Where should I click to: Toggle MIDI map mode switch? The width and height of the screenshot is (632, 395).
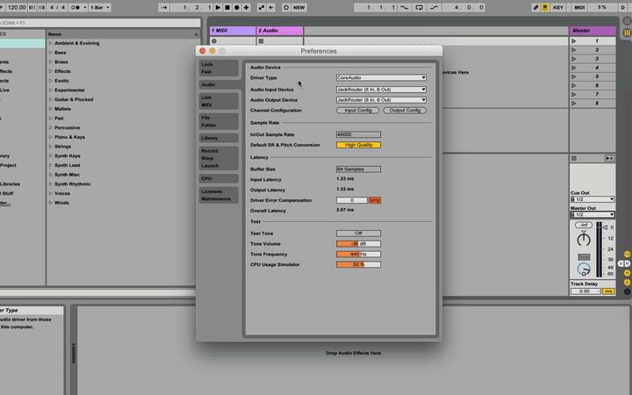point(579,7)
